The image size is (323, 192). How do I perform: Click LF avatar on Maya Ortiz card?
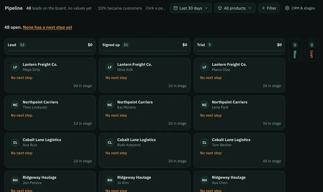point(15,67)
